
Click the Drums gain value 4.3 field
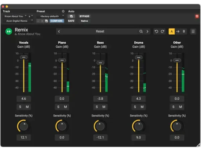[x=139, y=99]
